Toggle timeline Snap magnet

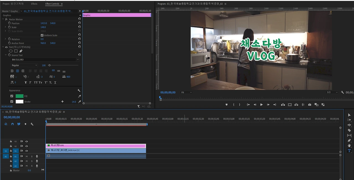coord(12,124)
